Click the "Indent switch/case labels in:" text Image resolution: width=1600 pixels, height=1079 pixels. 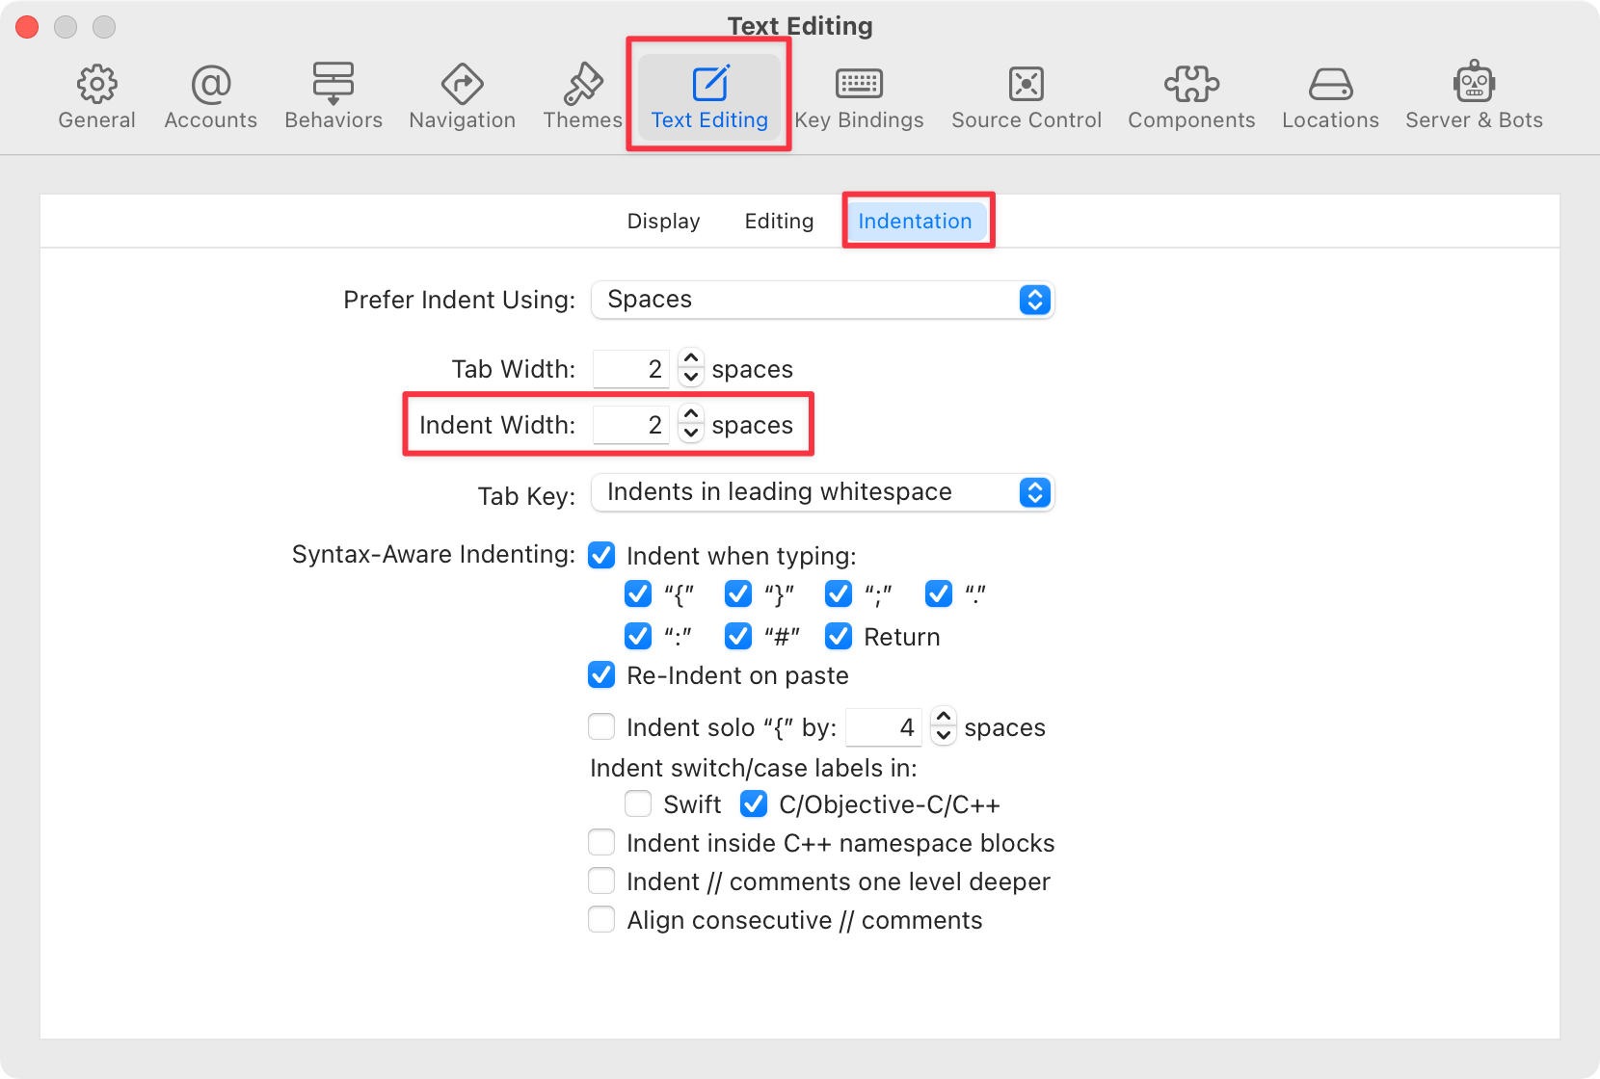[x=753, y=768]
